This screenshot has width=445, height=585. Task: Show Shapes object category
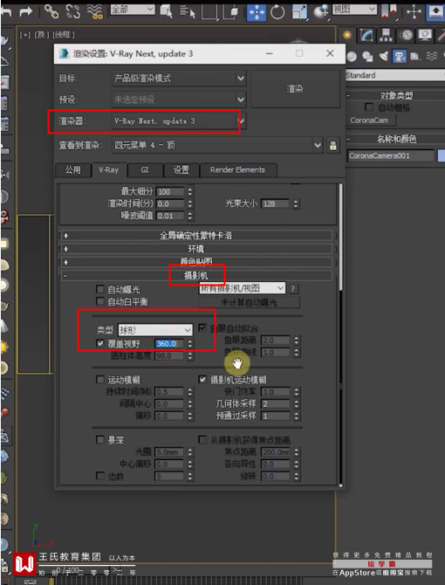point(367,57)
